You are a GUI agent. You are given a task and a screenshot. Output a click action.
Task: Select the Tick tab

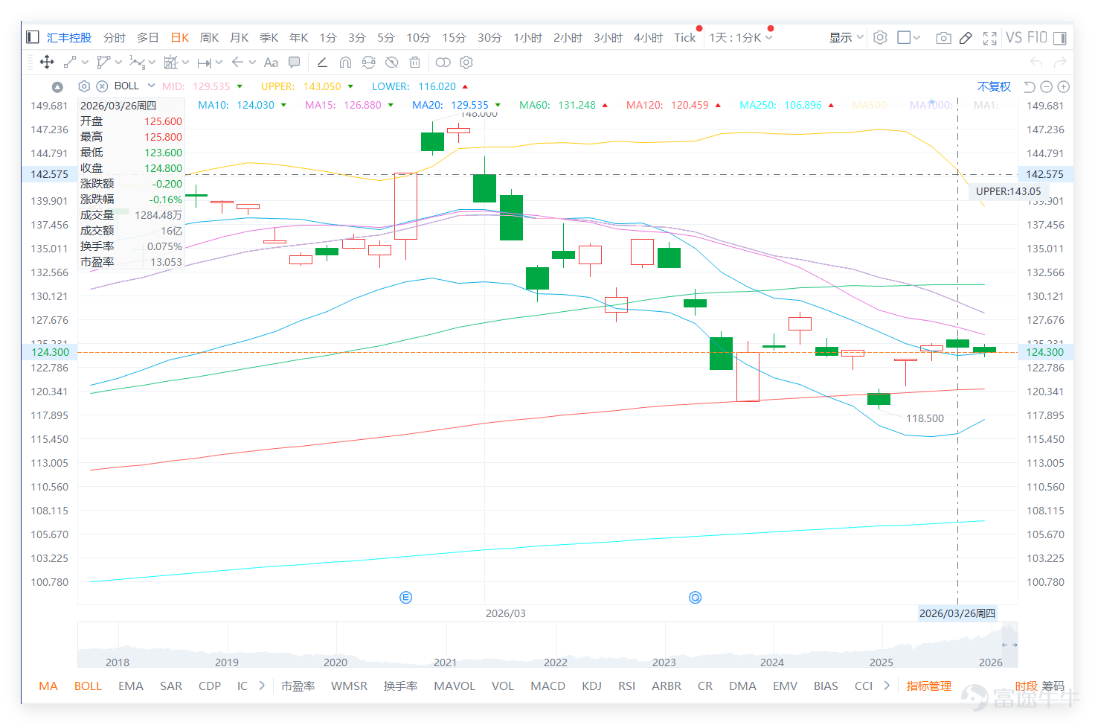(685, 37)
